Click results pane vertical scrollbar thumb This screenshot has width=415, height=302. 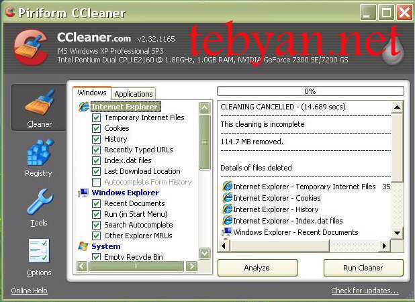[x=397, y=148]
